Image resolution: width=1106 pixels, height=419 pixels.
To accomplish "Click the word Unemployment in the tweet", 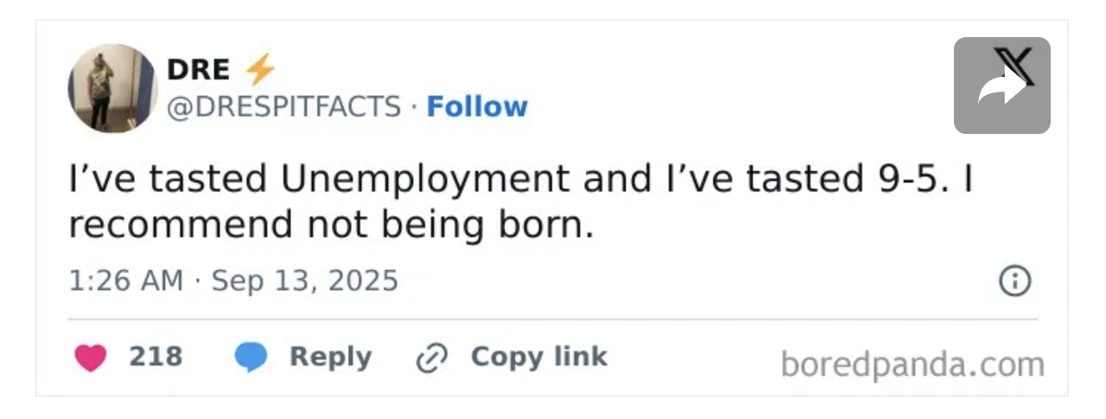I will click(x=424, y=179).
